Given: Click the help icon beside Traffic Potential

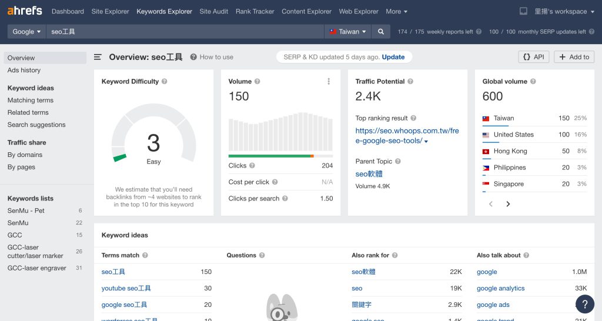Looking at the screenshot, I should click(x=410, y=82).
